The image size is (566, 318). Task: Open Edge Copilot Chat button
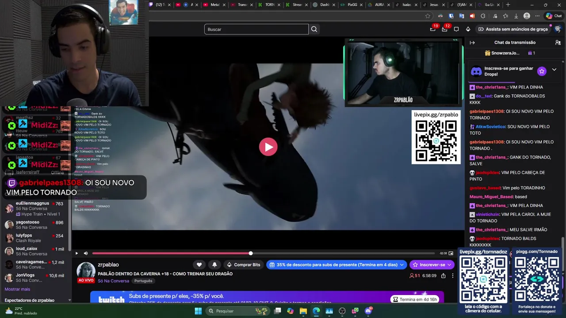554,16
